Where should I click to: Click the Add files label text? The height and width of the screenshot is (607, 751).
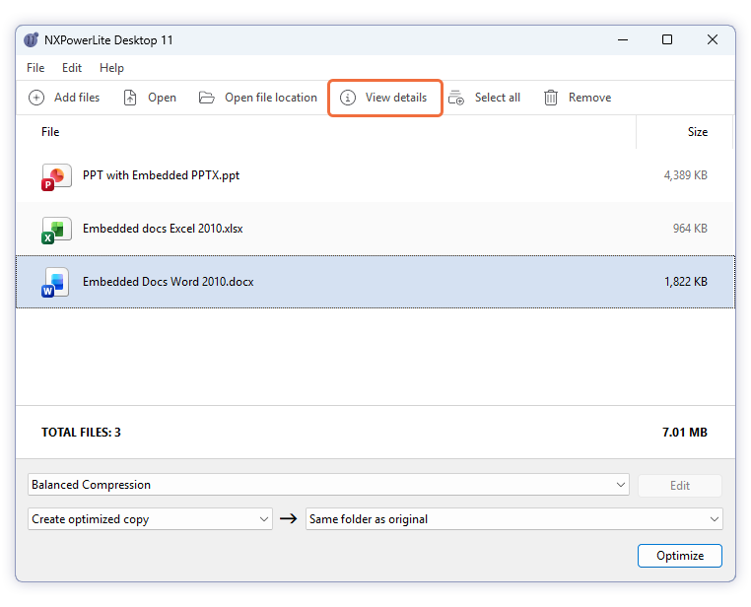click(77, 98)
